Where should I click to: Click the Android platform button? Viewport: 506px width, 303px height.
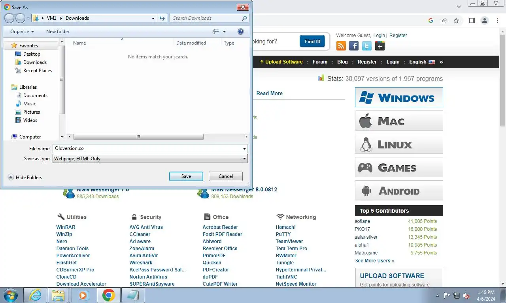399,190
